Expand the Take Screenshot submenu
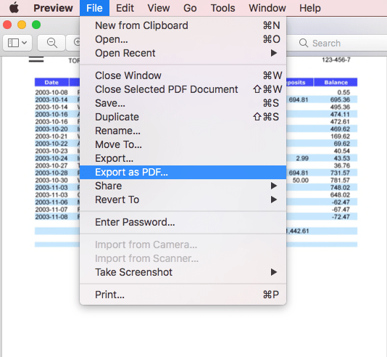The image size is (387, 357). click(x=183, y=272)
